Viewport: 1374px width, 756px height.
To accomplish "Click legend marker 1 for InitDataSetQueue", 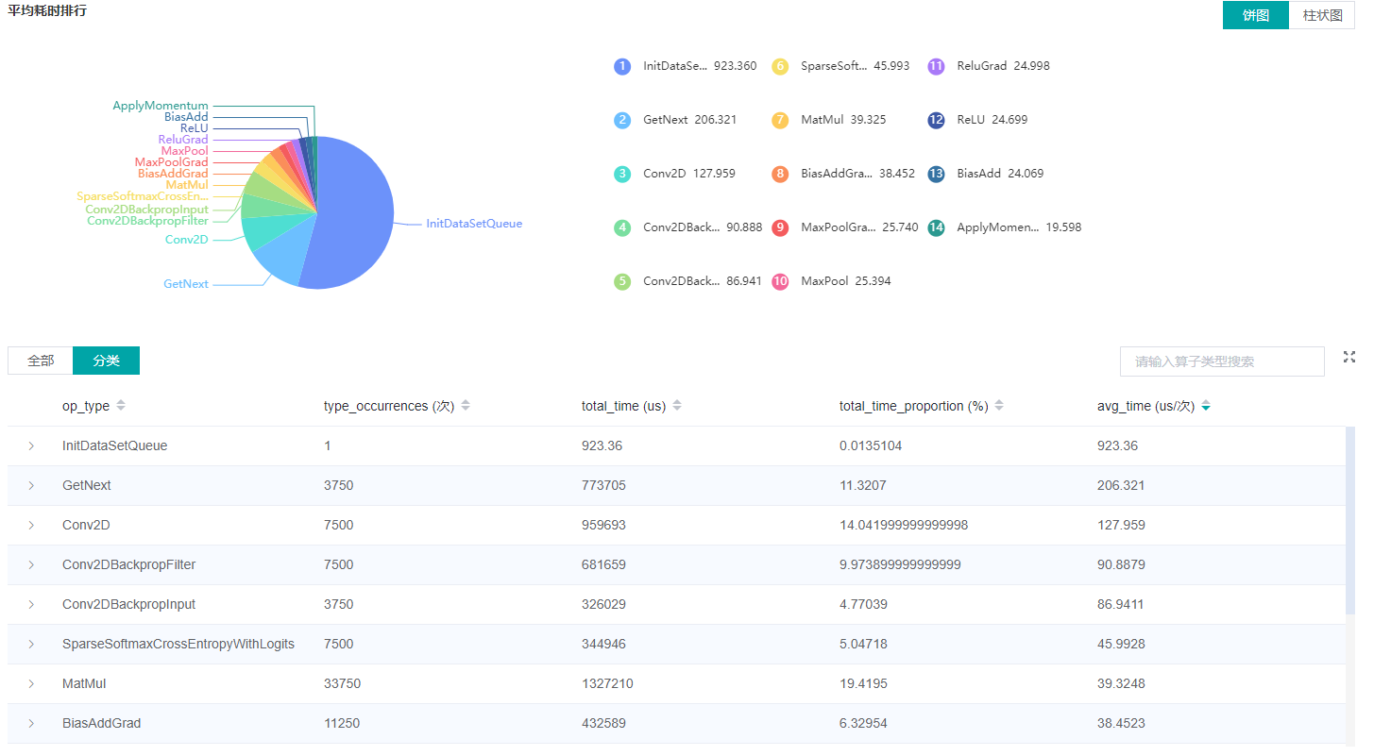I will point(621,66).
